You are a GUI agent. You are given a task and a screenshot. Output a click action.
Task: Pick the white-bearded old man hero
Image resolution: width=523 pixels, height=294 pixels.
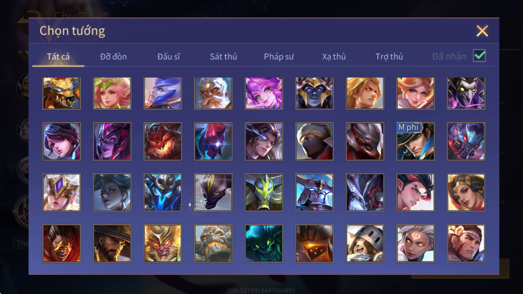click(213, 93)
